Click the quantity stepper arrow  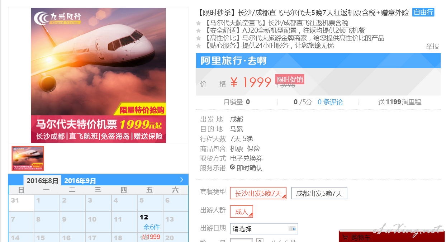[260, 240]
